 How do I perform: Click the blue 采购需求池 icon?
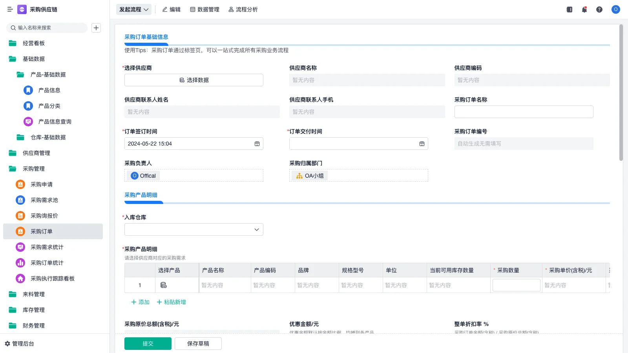(20, 200)
